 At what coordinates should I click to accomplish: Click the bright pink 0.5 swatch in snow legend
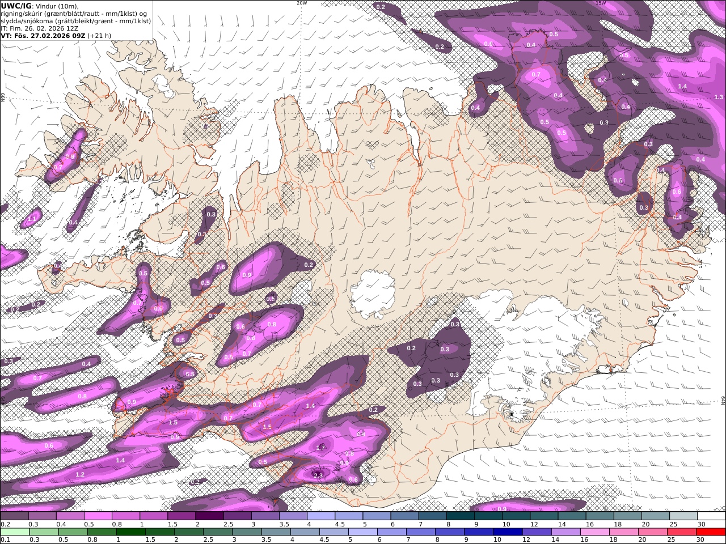tap(98, 516)
